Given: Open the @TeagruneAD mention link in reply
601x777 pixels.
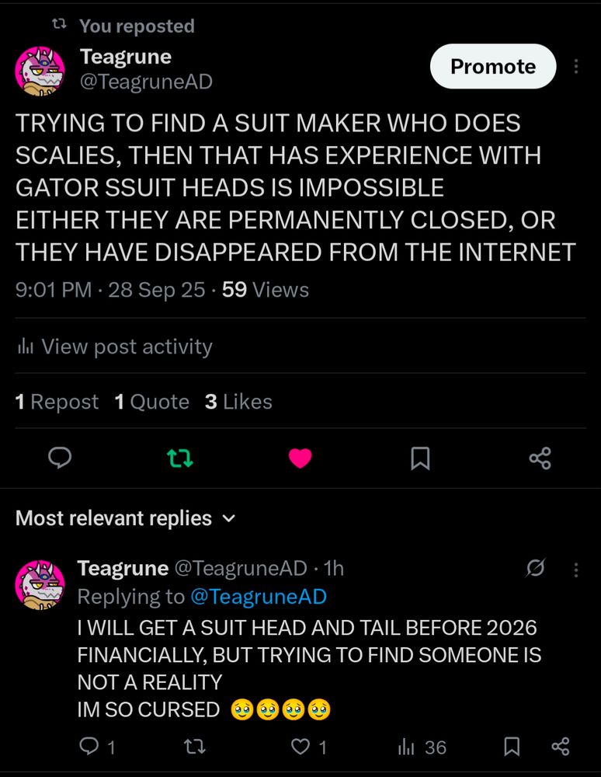Looking at the screenshot, I should point(258,597).
